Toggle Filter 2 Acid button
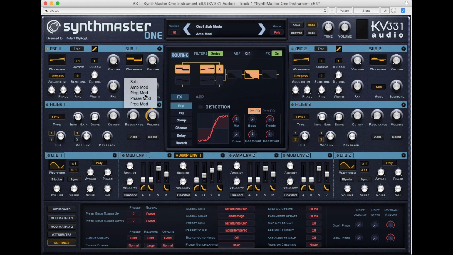The image size is (453, 255). click(377, 137)
